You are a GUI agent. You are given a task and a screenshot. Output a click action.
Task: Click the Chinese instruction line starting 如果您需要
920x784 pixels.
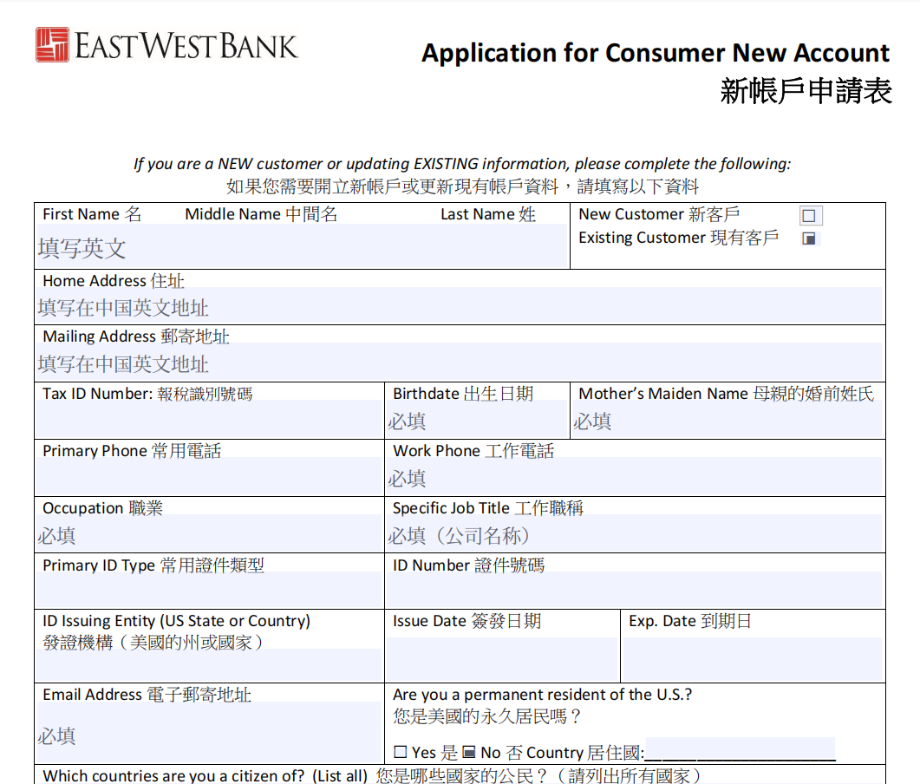coord(462,186)
